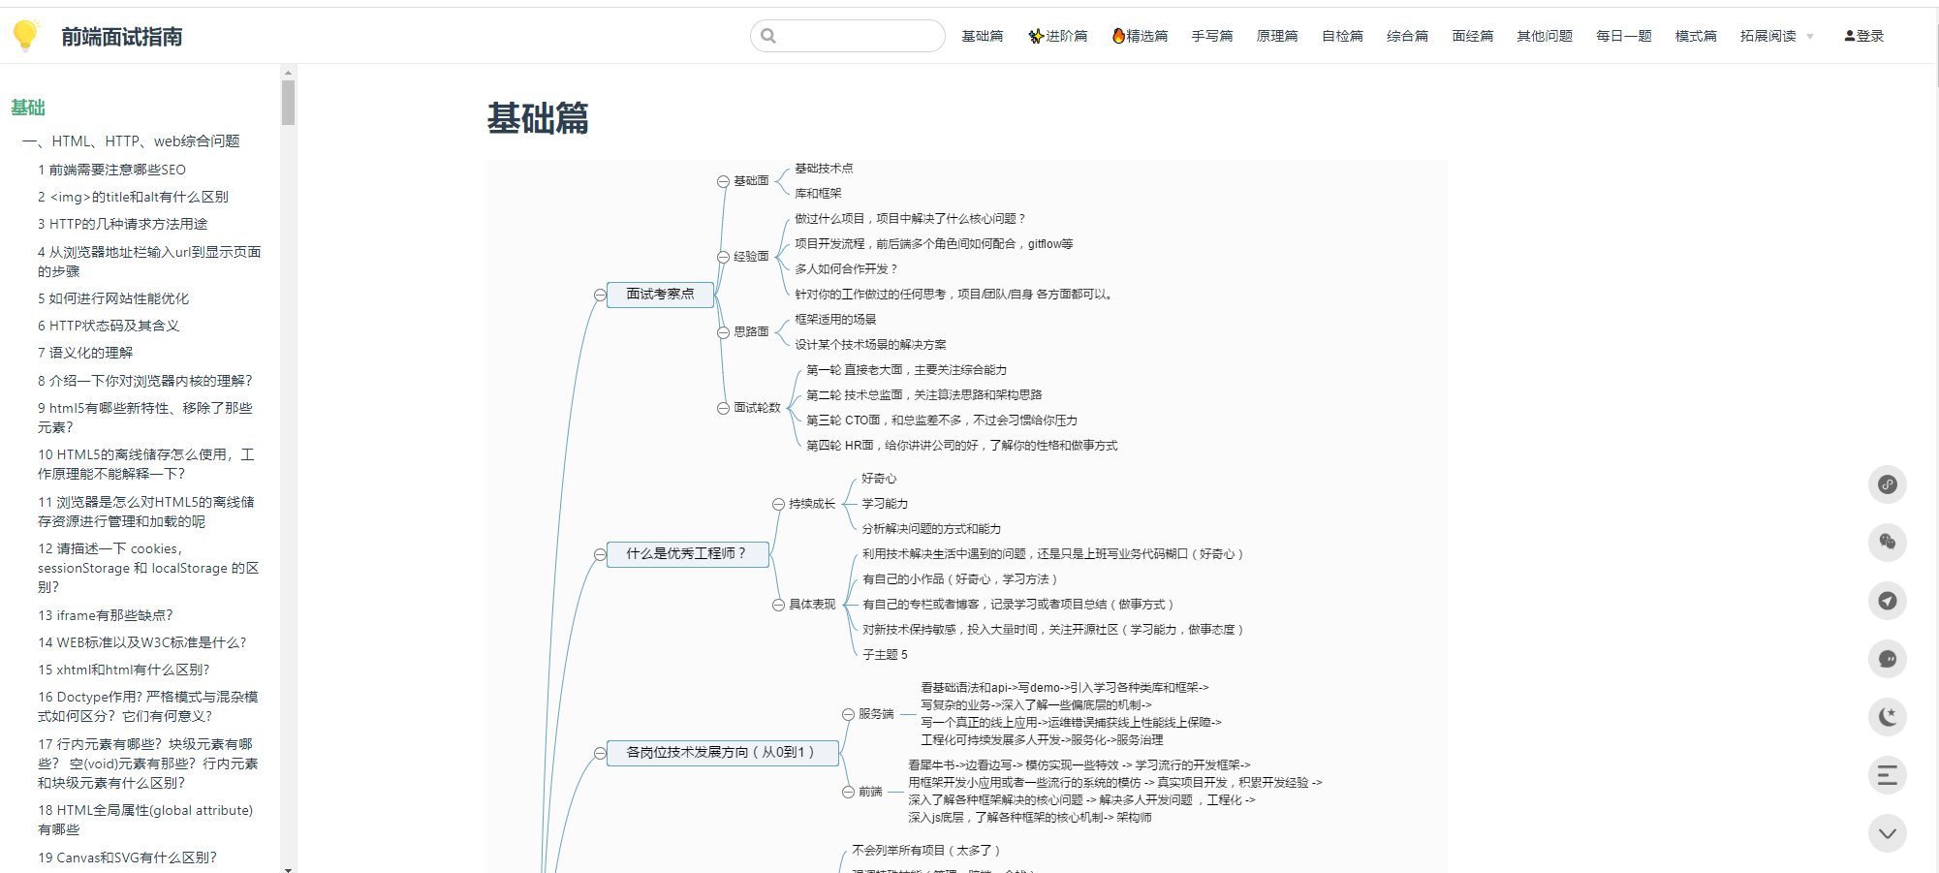This screenshot has width=1939, height=873.
Task: Open sidebar item 10 HTML5的离线储存怎么使用
Action: (146, 464)
